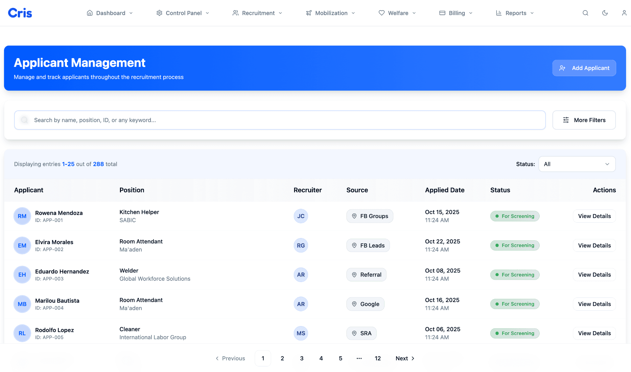
Task: Go to page 5
Action: (340, 358)
